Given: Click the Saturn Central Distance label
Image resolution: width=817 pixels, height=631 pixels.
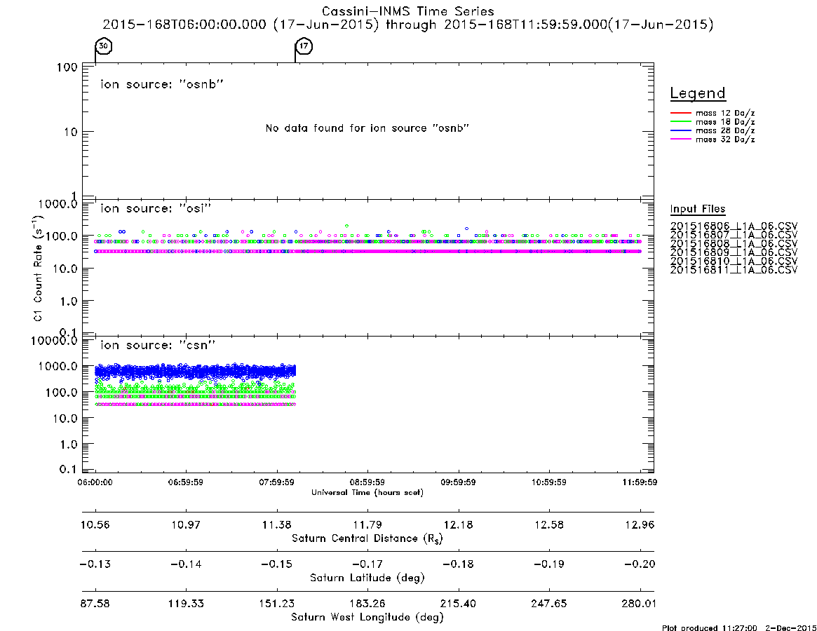Looking at the screenshot, I should point(367,538).
